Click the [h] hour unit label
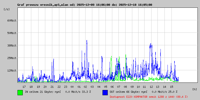 coord(194,89)
